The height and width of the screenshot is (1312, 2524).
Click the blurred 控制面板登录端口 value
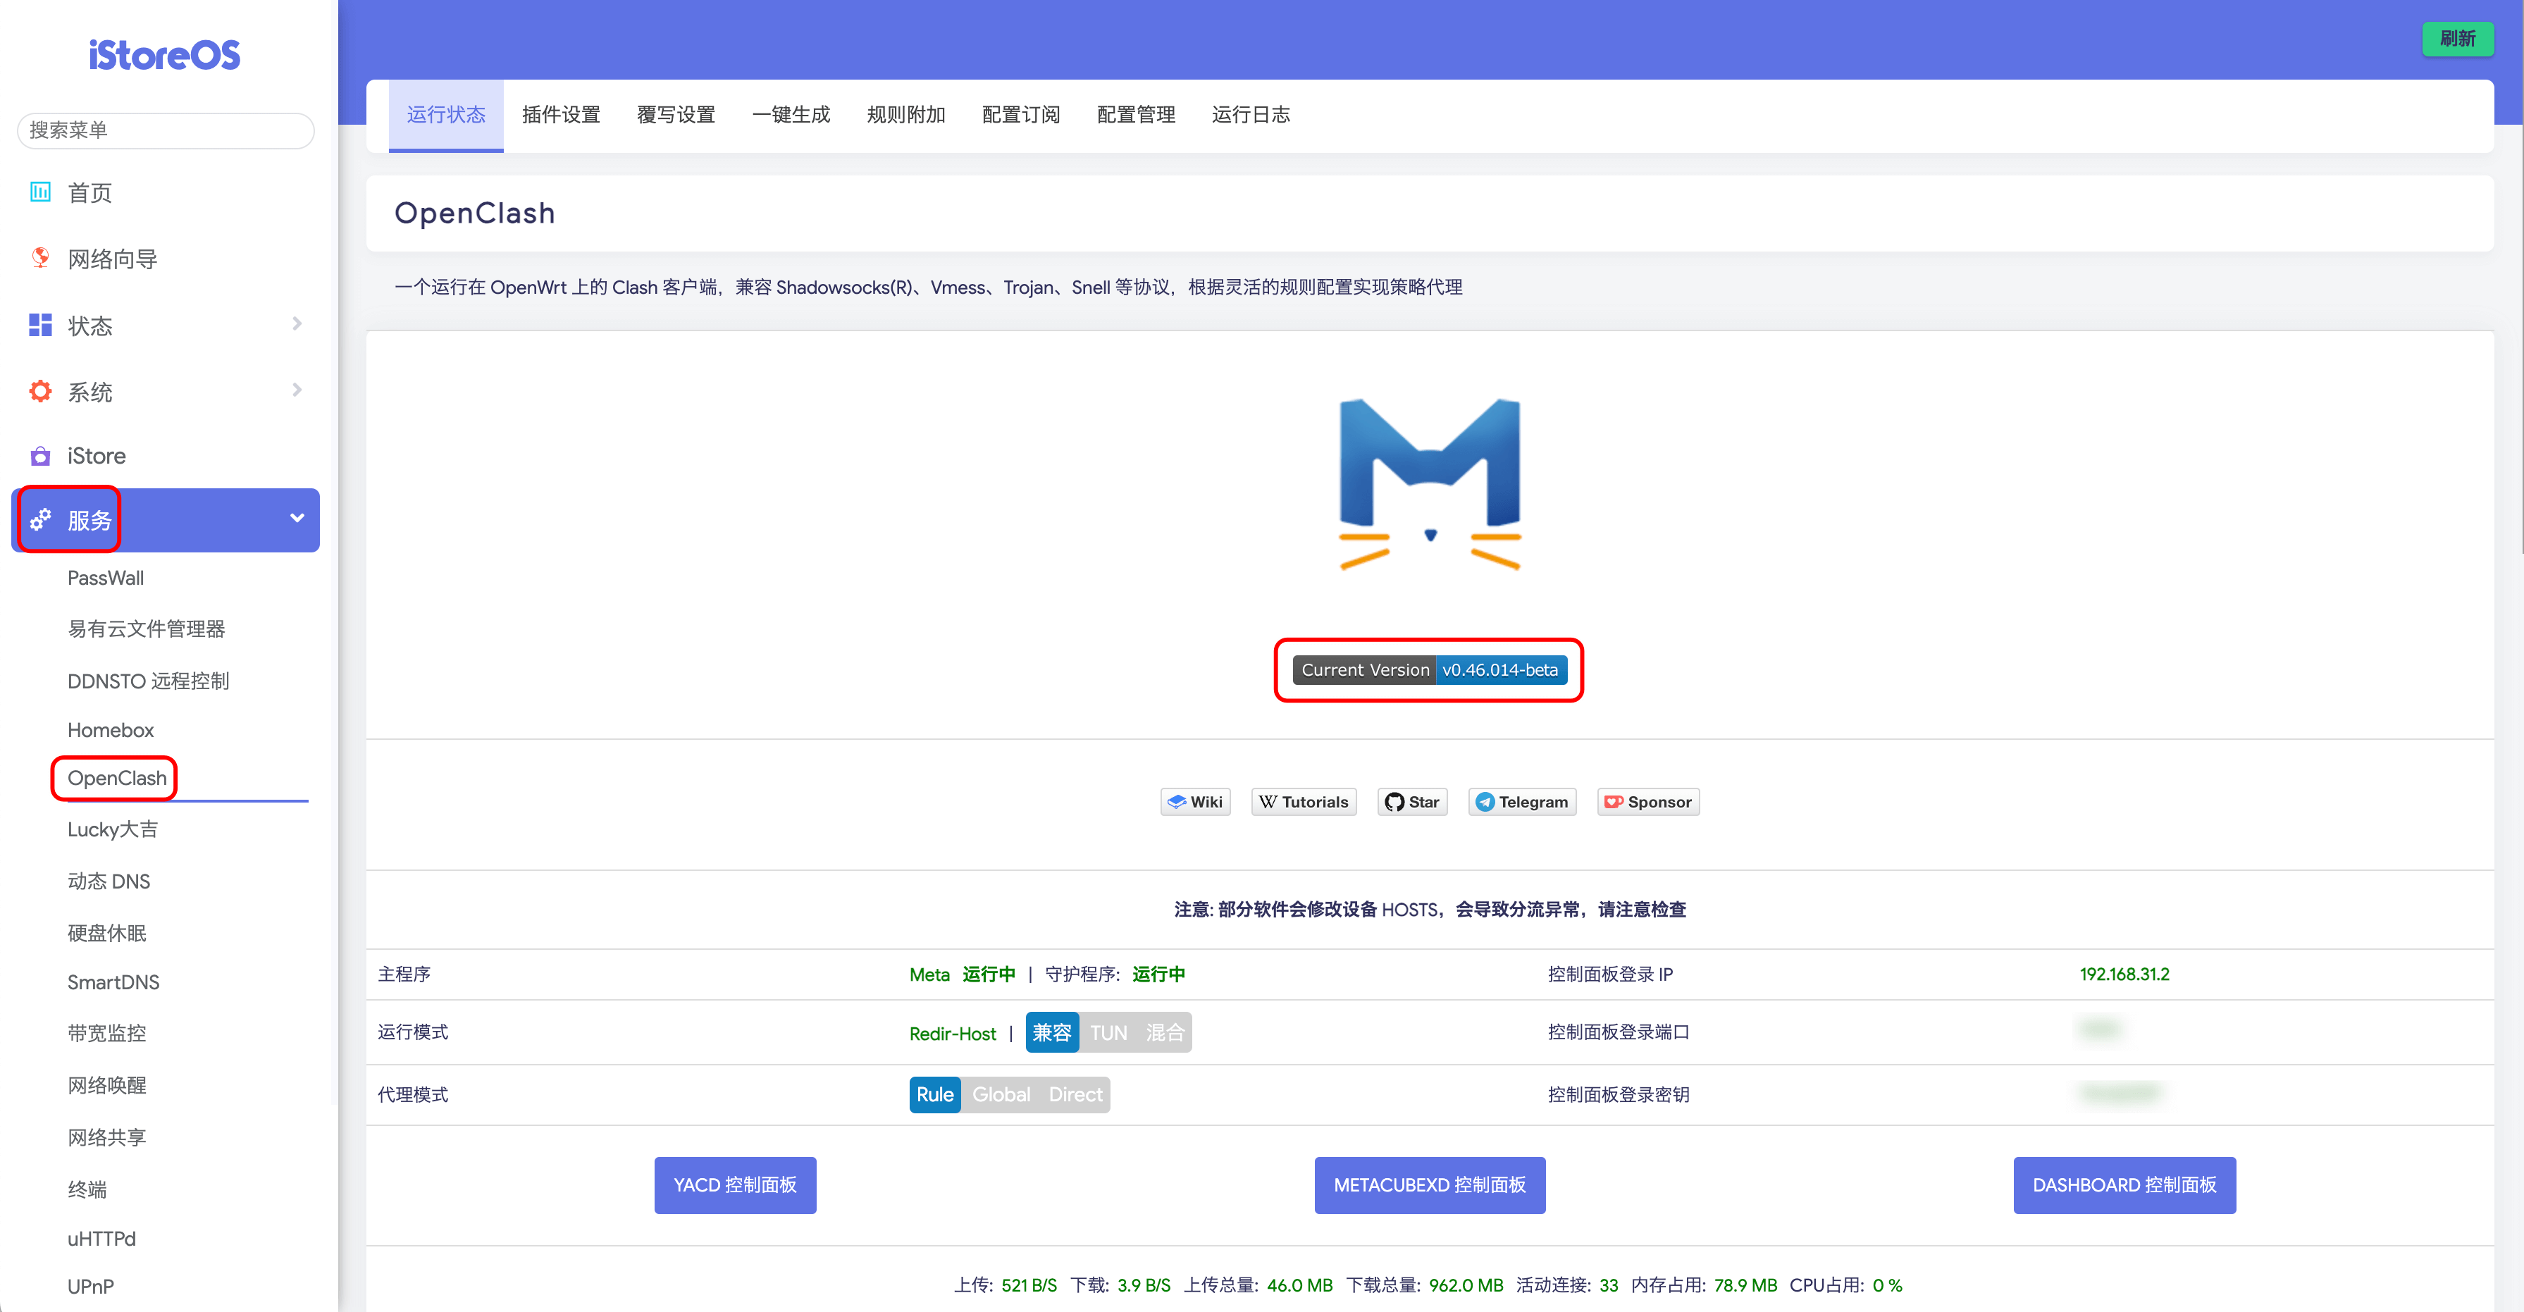2100,1029
